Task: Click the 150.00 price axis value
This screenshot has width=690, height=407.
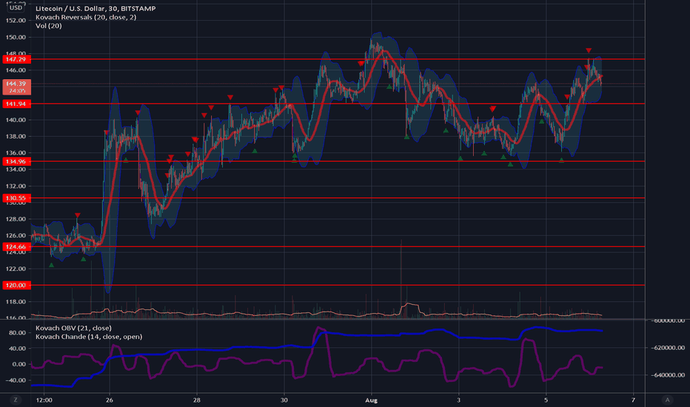Action: [x=16, y=38]
